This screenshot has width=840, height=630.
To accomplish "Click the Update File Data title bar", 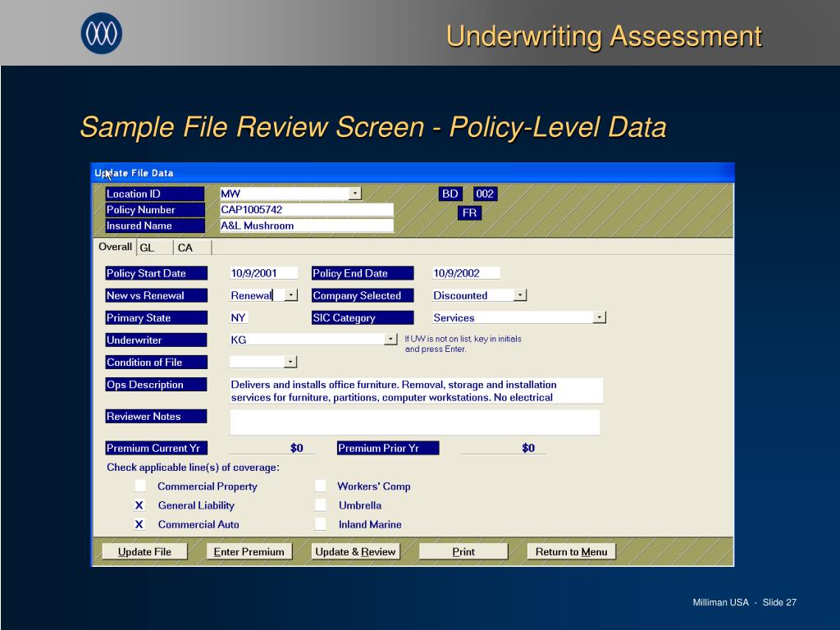I will click(x=413, y=173).
